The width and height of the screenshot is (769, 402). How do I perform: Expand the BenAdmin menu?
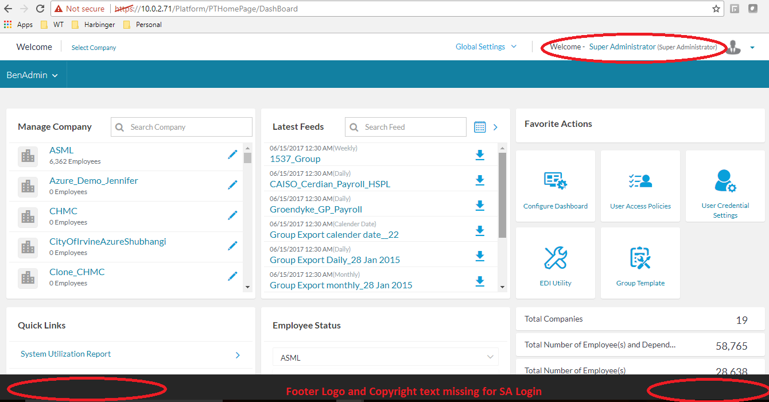click(33, 75)
